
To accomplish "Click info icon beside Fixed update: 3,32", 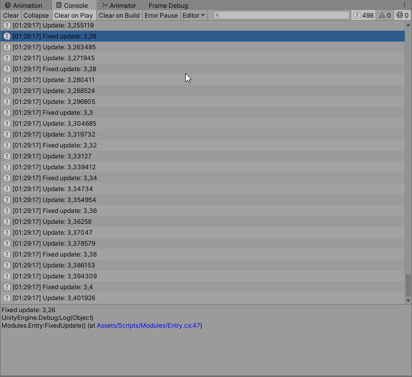I will [7, 145].
